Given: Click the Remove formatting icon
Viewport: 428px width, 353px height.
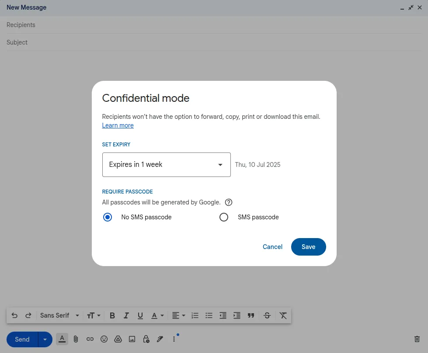Looking at the screenshot, I should (283, 315).
